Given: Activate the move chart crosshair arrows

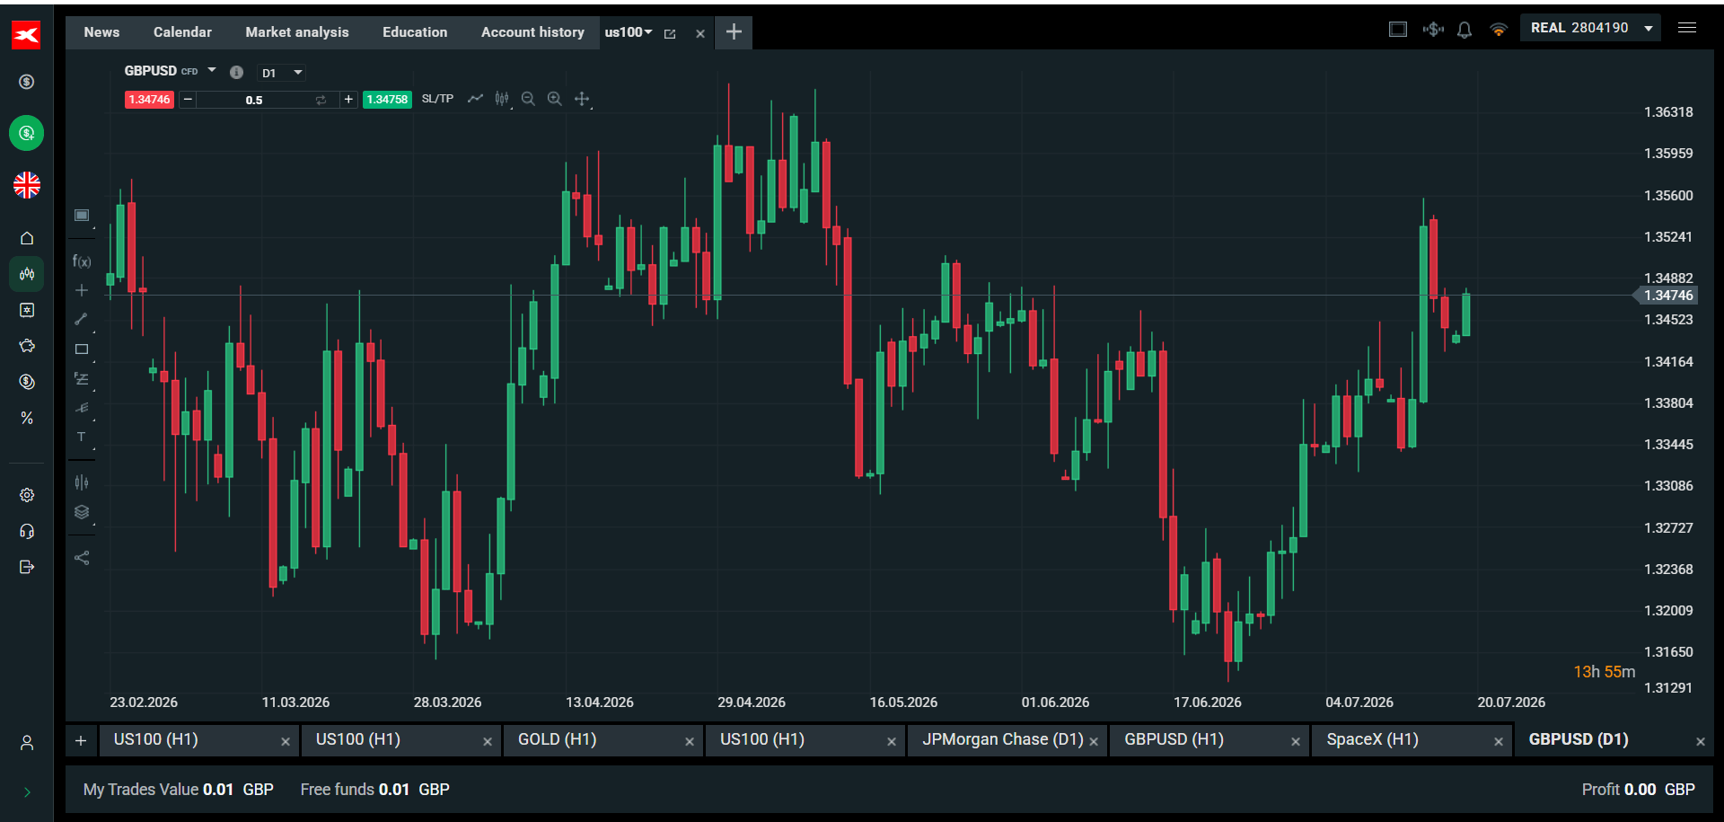Looking at the screenshot, I should click(582, 99).
